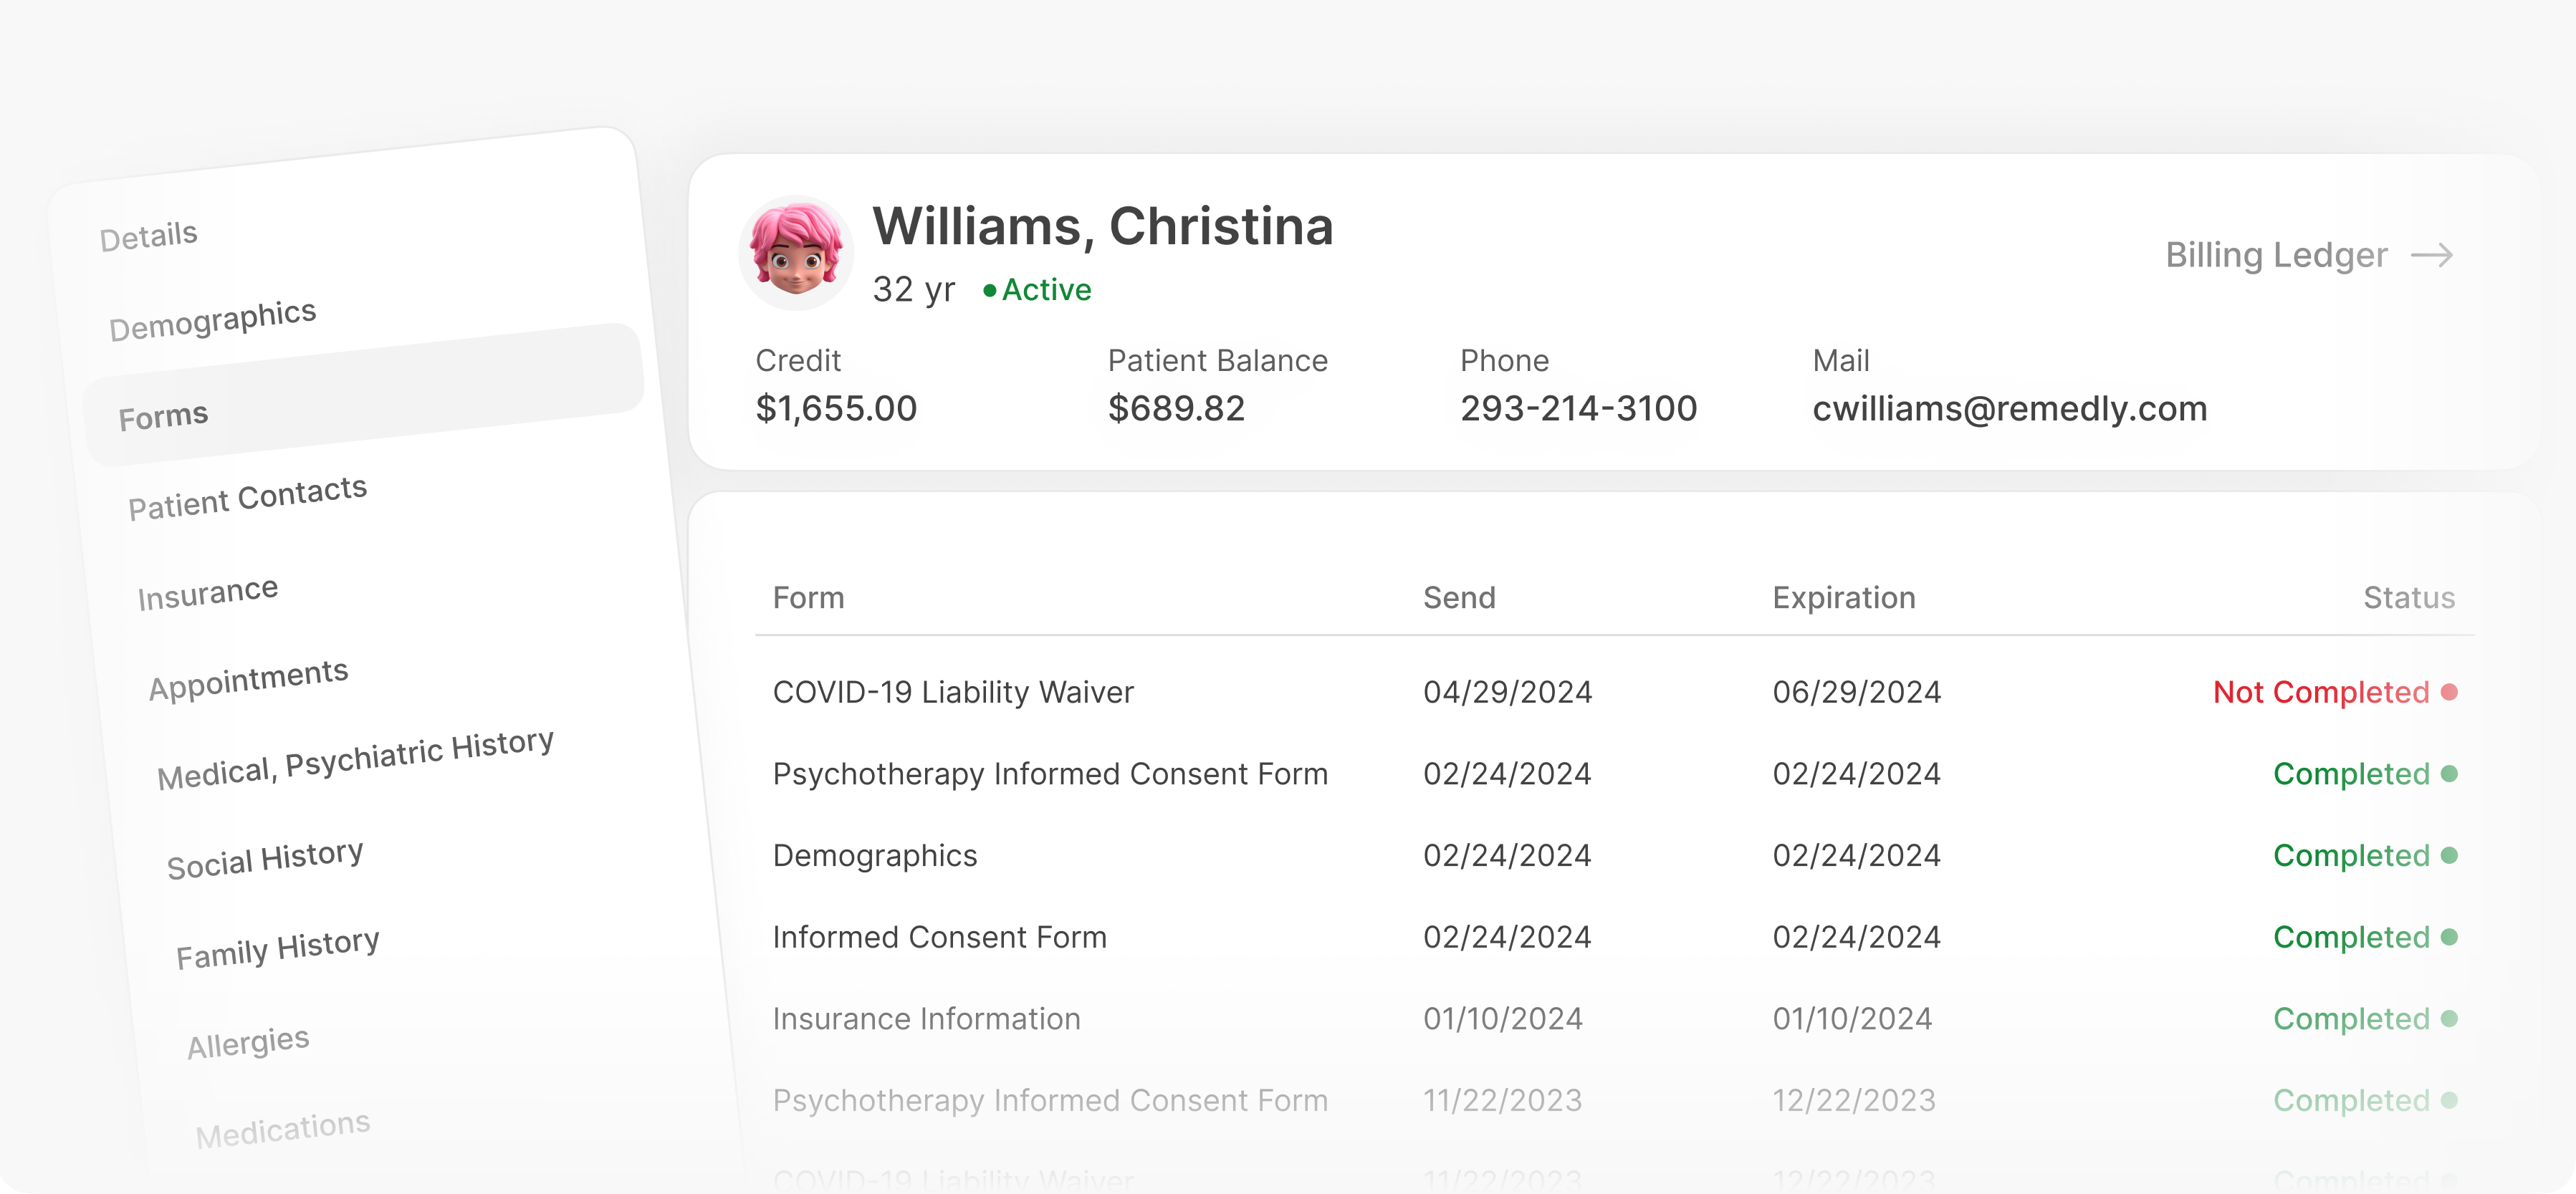Switch to Appointments in the sidebar
2576x1194 pixels.
point(248,680)
